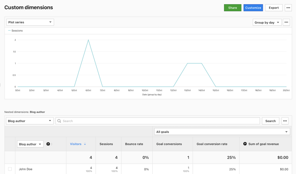Open the Blog author dimension dropdown above the table
Viewport: 296px width, 174px height.
pyautogui.click(x=30, y=121)
